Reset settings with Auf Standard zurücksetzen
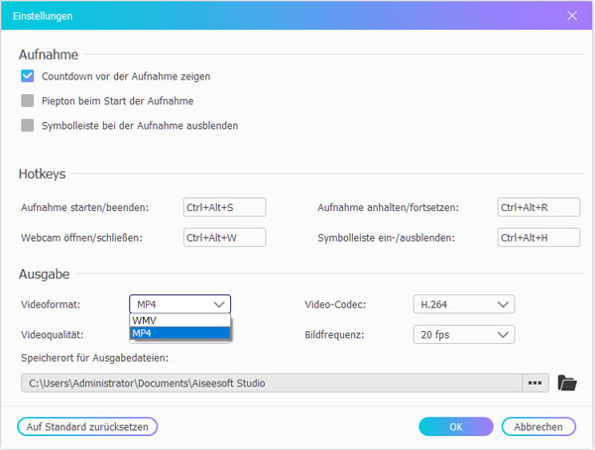 pos(87,426)
